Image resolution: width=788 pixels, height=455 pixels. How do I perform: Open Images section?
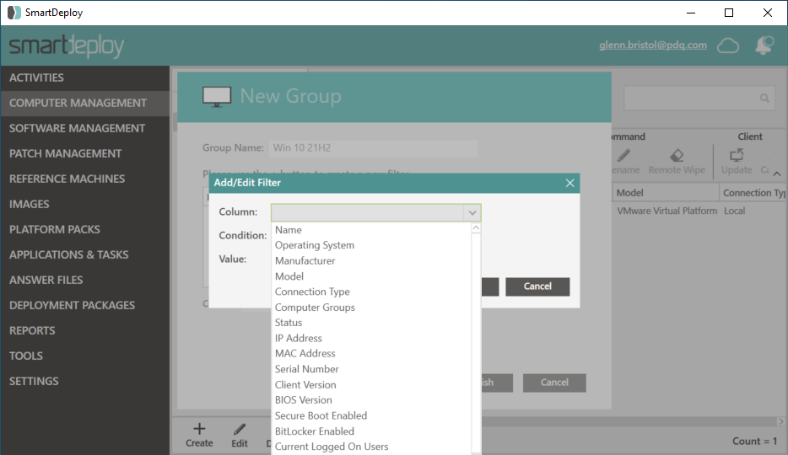85,204
